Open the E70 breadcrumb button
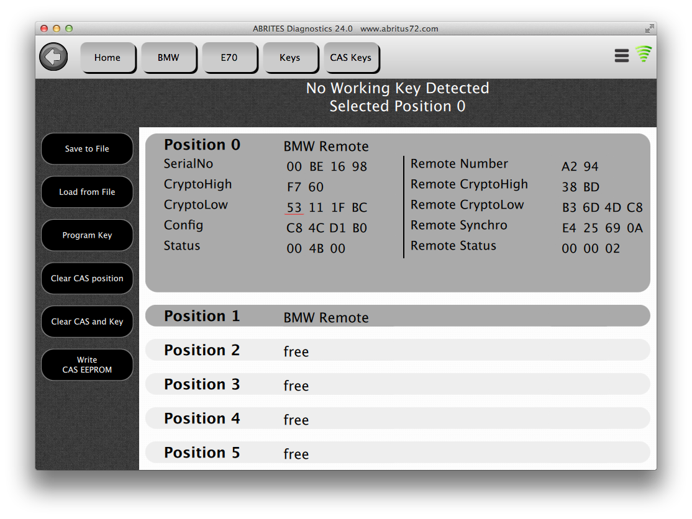This screenshot has height=519, width=692. pyautogui.click(x=229, y=58)
